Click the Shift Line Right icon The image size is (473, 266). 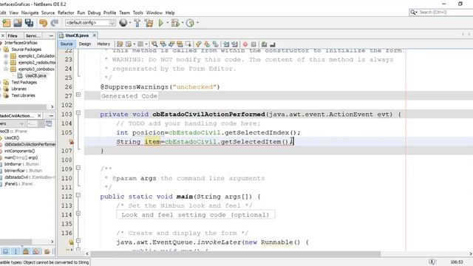[235, 44]
